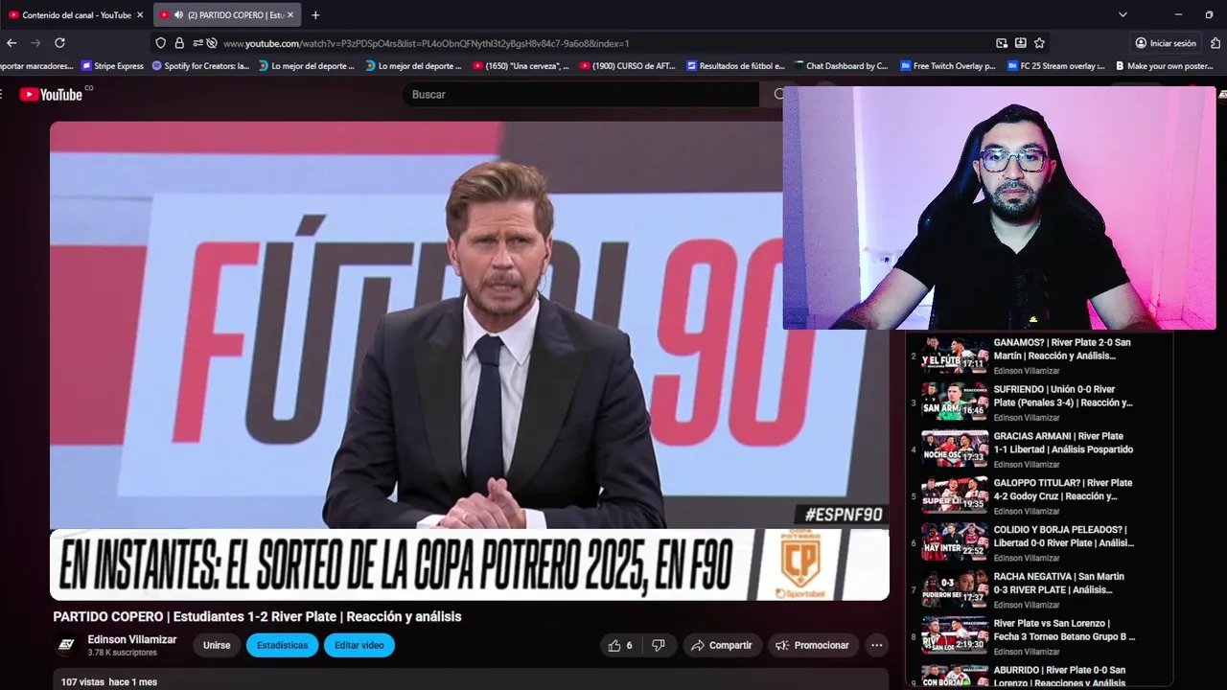Click the video title 'PARTIDO COPERO | Estudiantes 1-2'
This screenshot has height=690, width=1227.
coord(257,617)
